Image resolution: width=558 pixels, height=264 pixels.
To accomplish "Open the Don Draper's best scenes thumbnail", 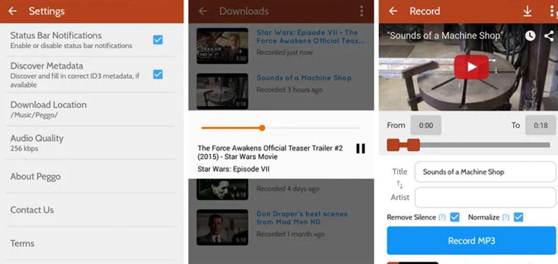I will (222, 227).
